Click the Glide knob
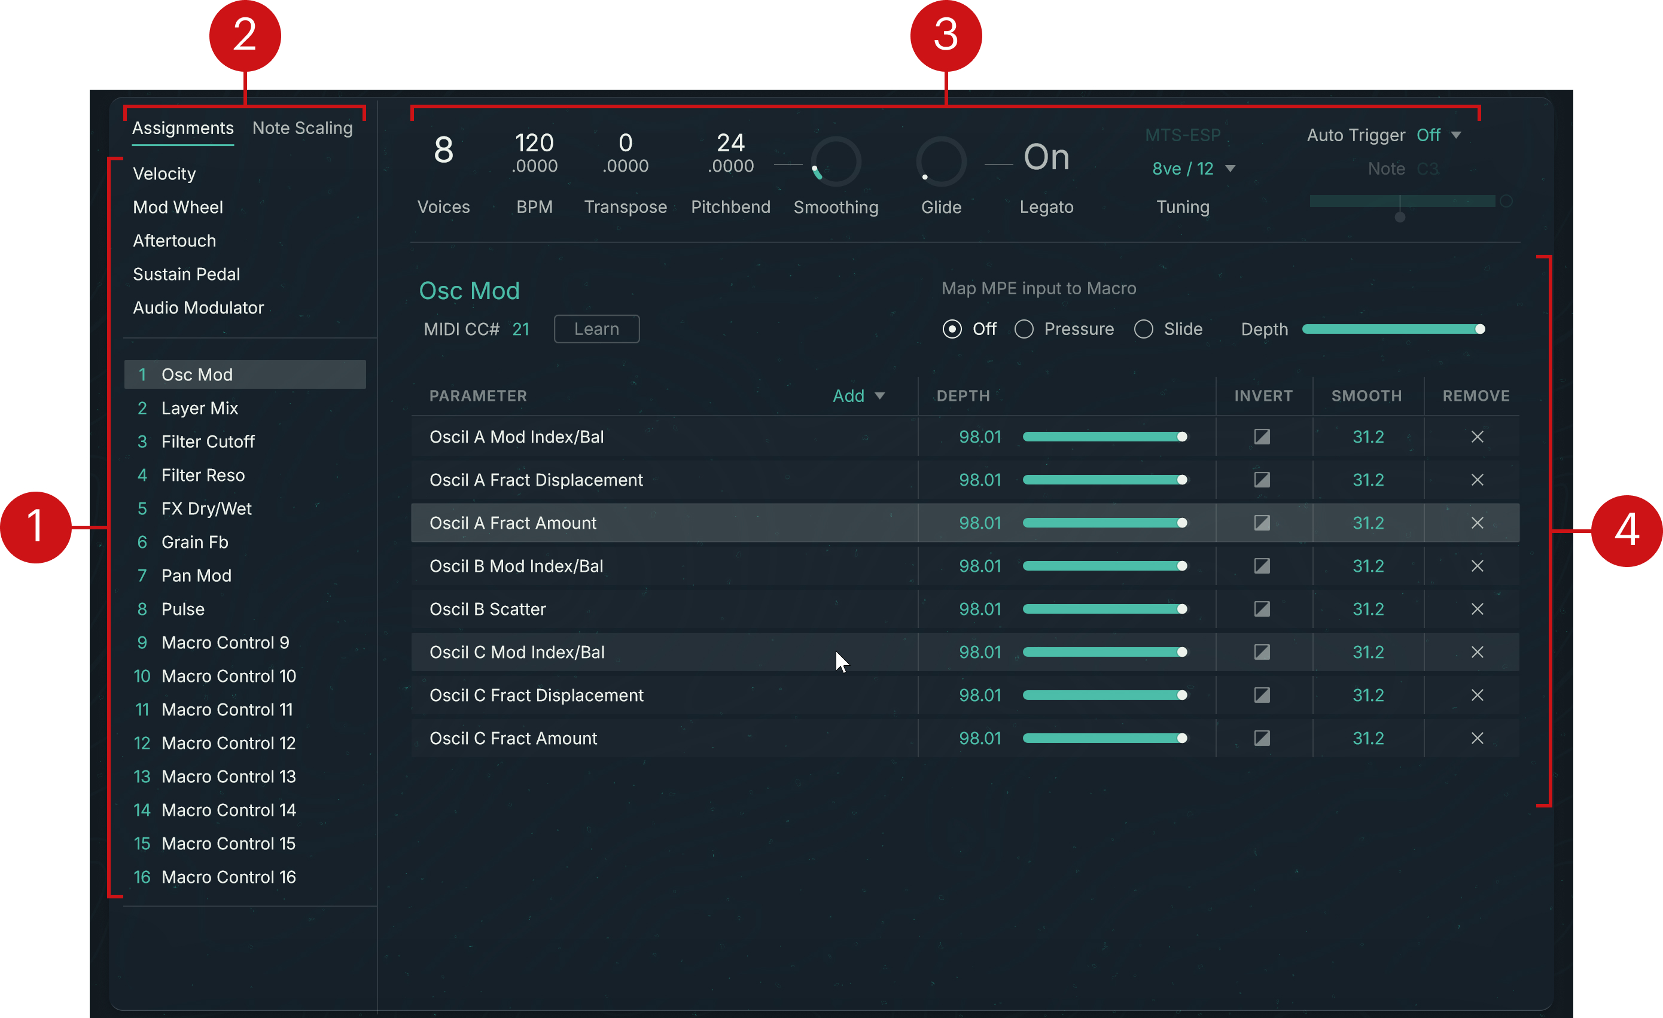This screenshot has height=1018, width=1663. [941, 162]
